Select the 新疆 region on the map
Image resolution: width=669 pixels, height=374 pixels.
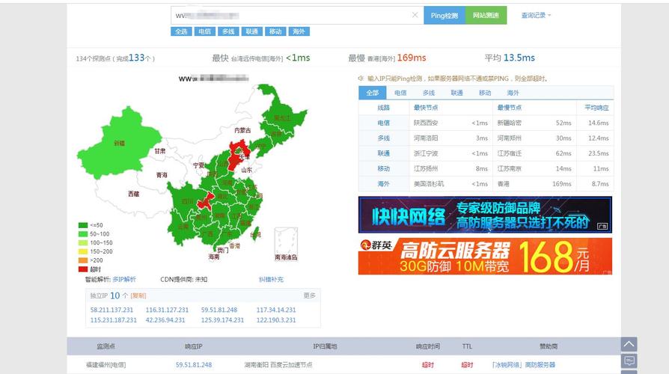119,144
